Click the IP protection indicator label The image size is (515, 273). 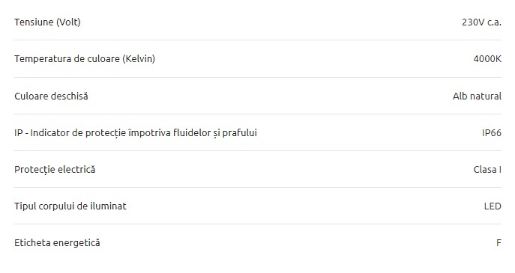(136, 133)
